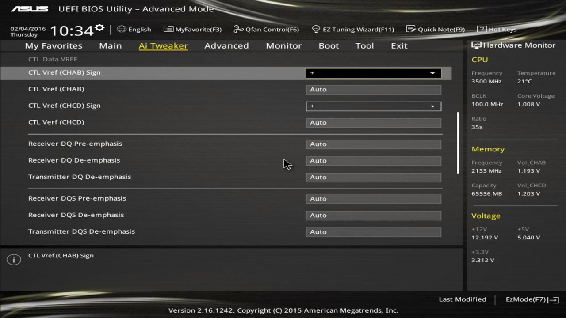Show the Hot Keys help
566x318 pixels.
[x=497, y=29]
